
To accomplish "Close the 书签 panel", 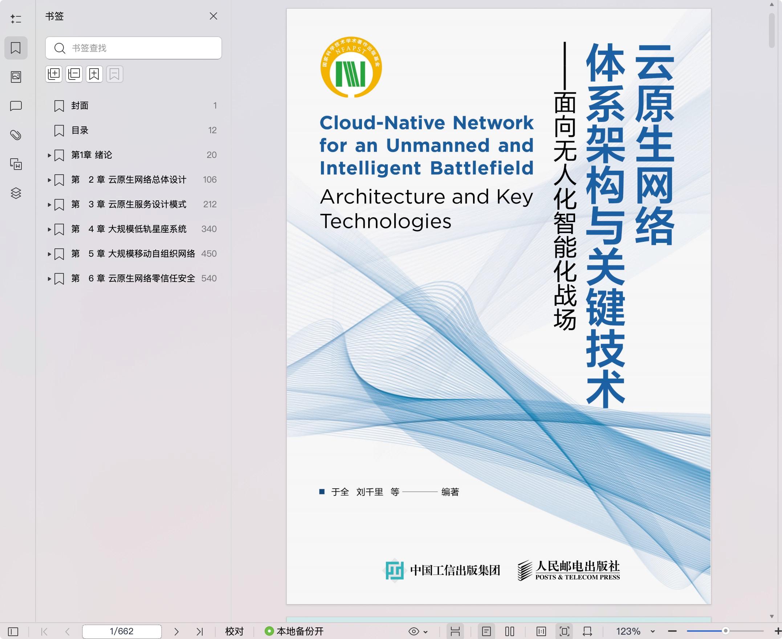I will pyautogui.click(x=213, y=16).
